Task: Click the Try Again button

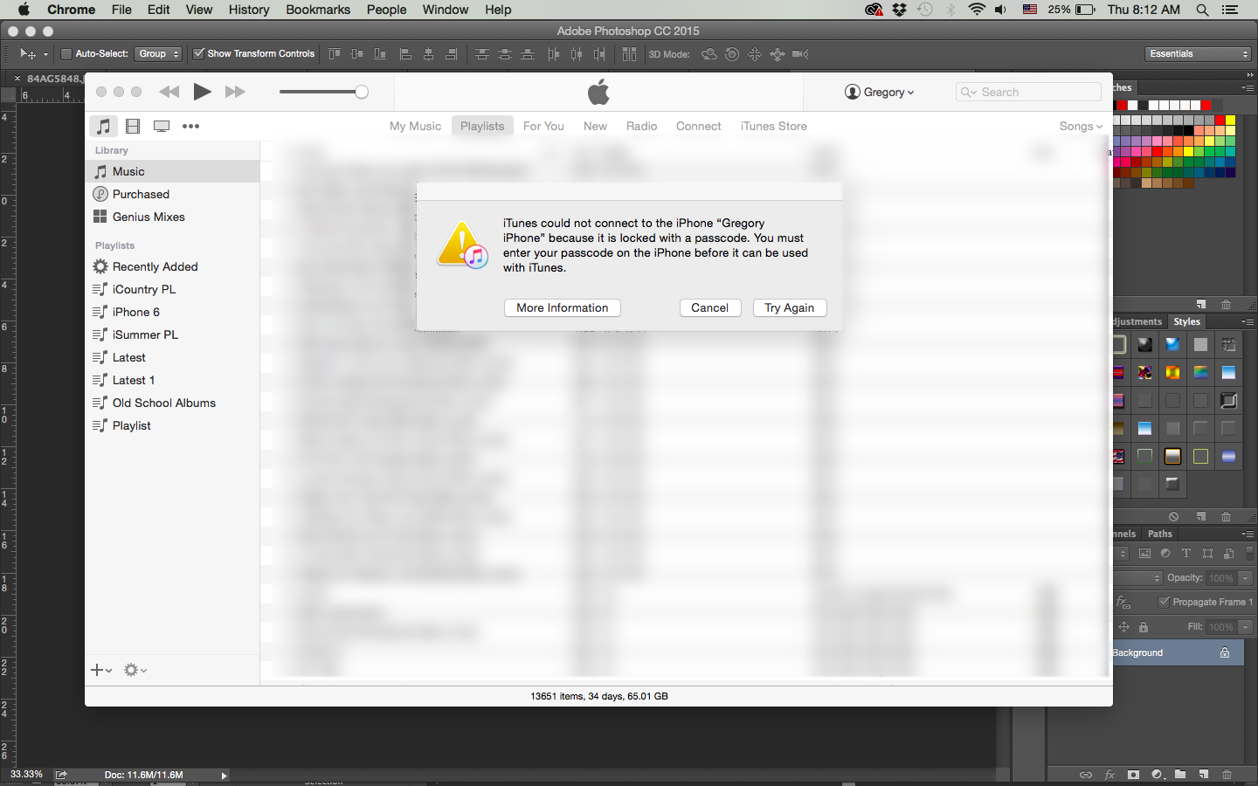Action: tap(790, 307)
